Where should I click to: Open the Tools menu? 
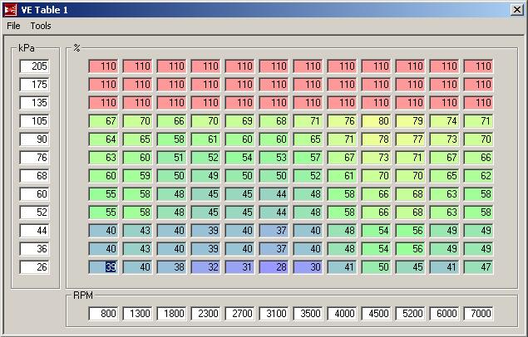click(x=41, y=26)
